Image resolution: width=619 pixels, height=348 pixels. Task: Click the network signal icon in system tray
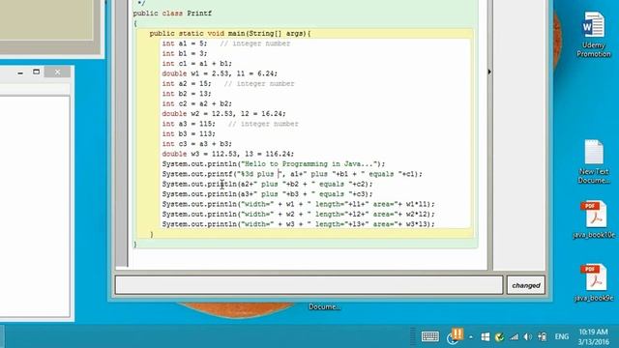point(514,336)
